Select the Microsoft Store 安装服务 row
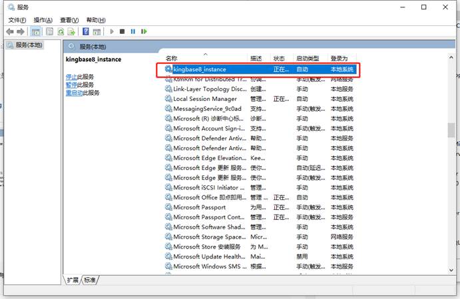Viewport: 460px width, 299px height. [x=260, y=247]
